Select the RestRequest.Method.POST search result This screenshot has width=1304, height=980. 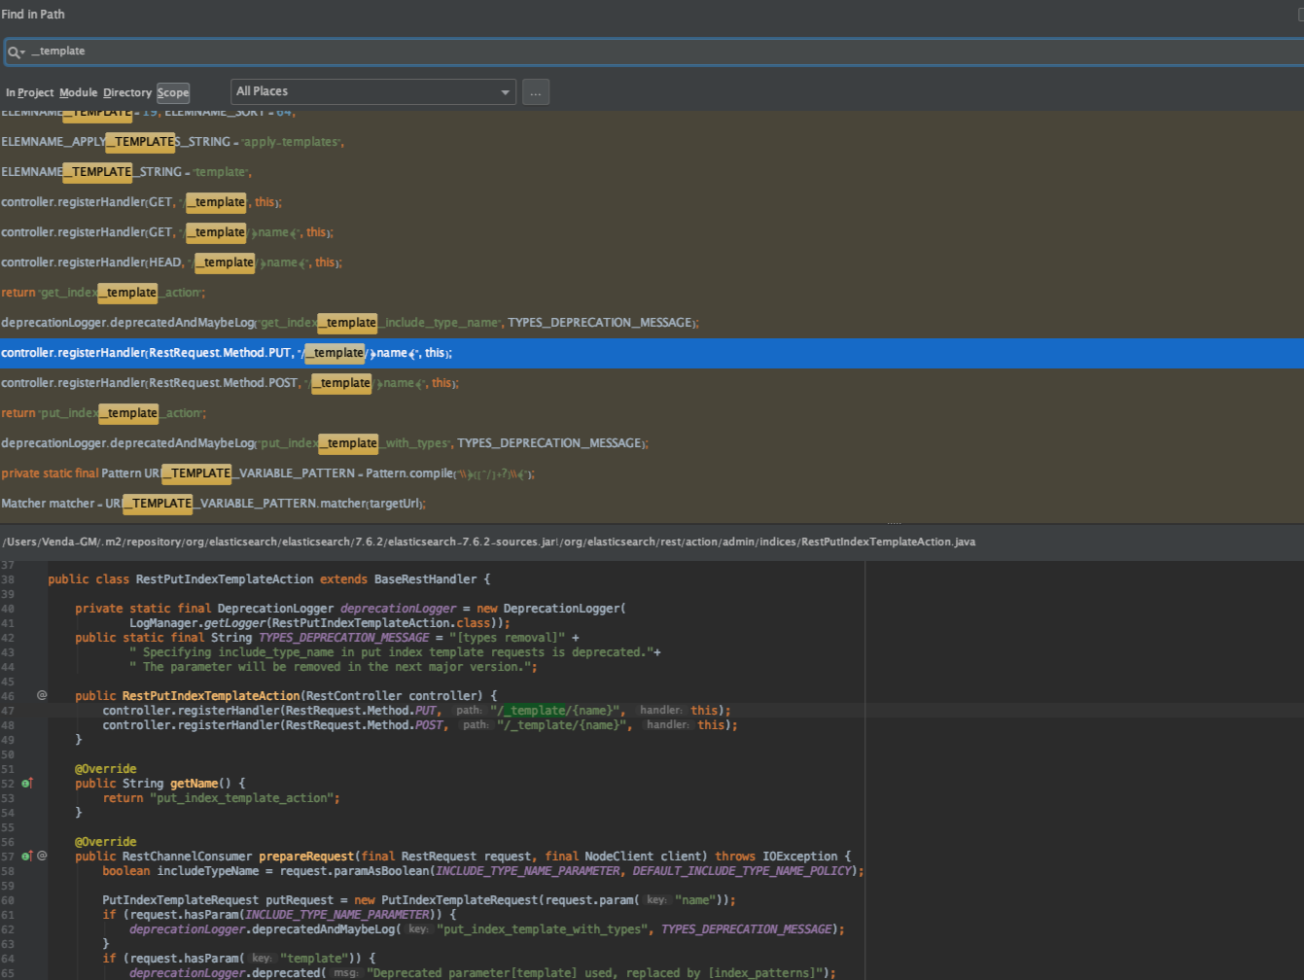[x=229, y=383]
